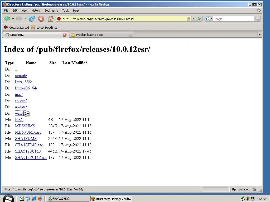
Task: Open the MD5SUMS.asc file link
Action: [28, 132]
